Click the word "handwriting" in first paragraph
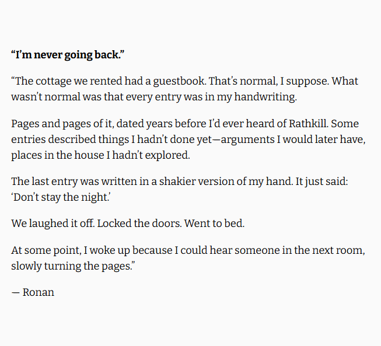 [265, 97]
